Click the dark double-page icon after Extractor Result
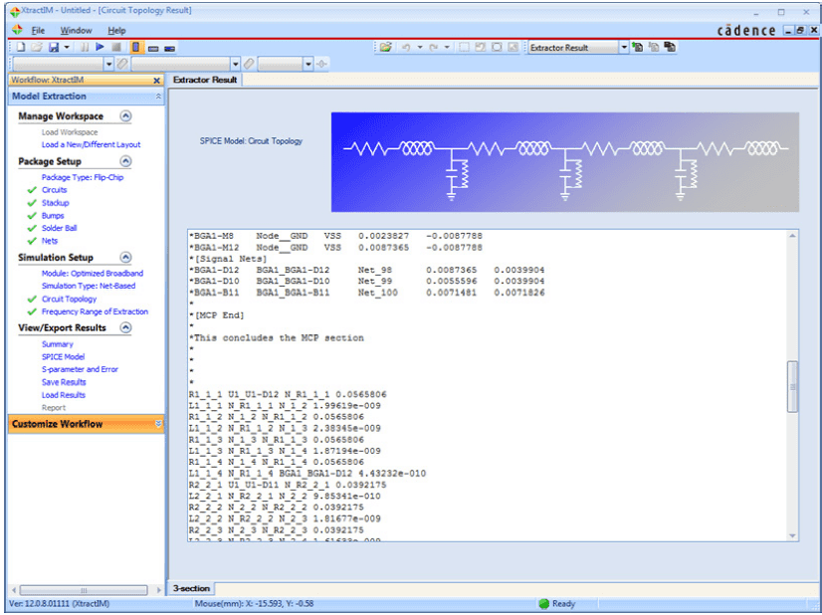The width and height of the screenshot is (822, 615). click(x=670, y=47)
